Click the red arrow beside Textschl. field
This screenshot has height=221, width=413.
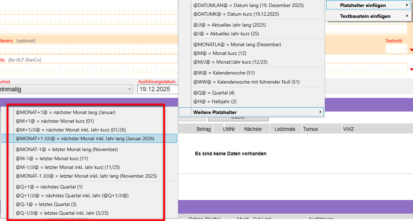coord(411,50)
